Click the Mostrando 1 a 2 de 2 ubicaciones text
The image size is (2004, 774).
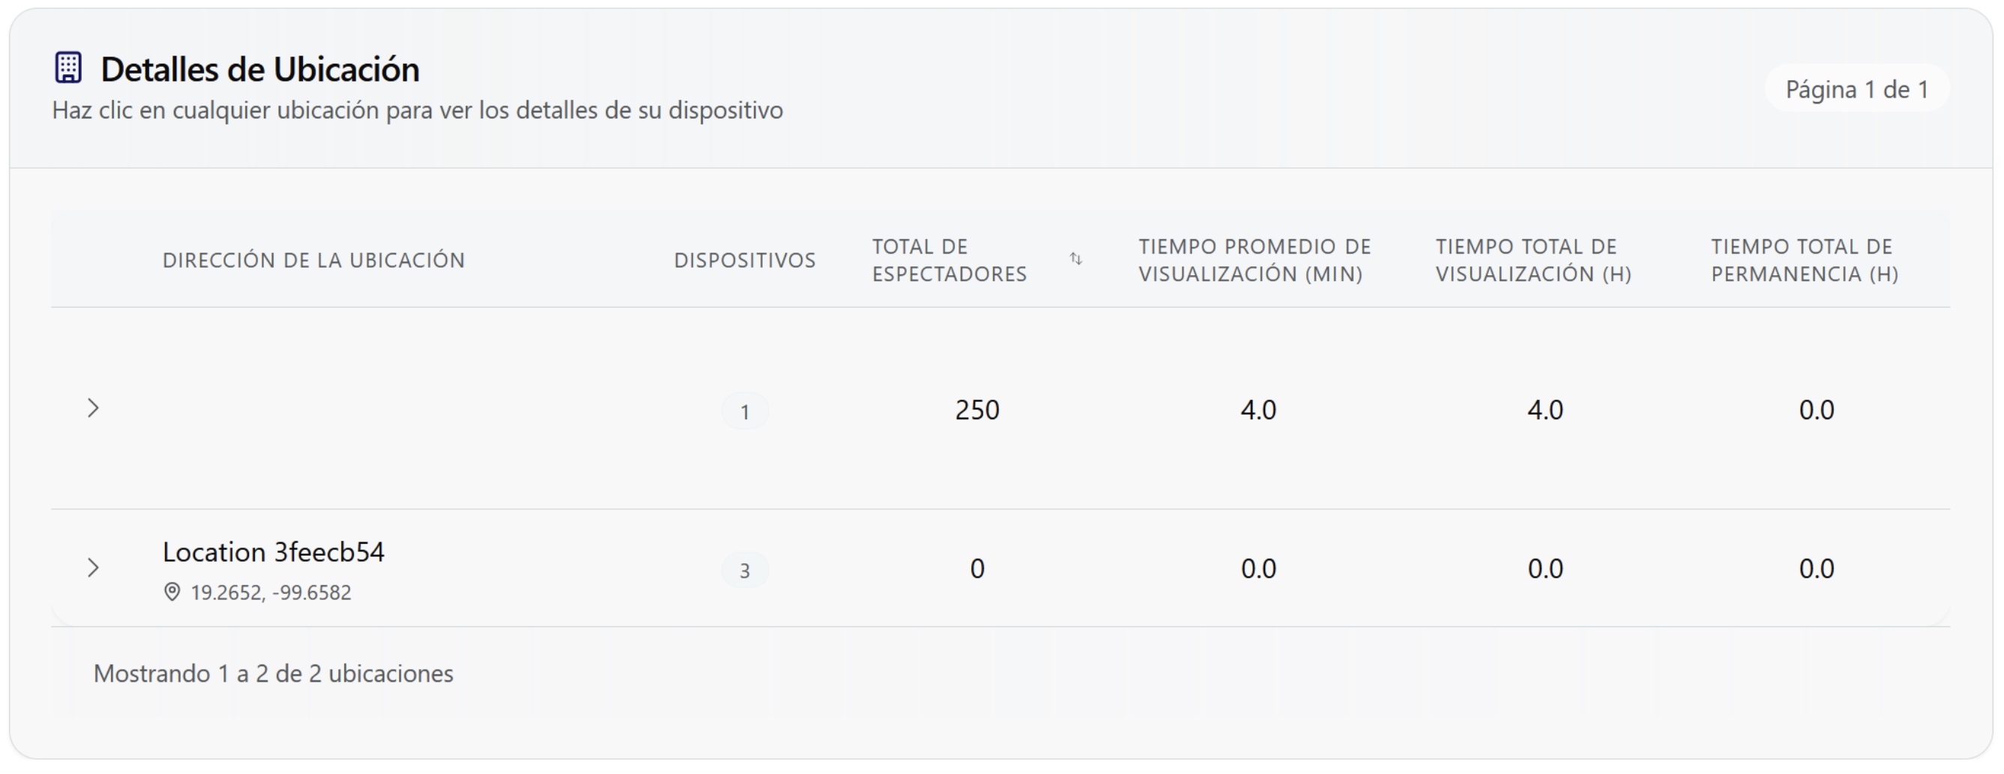pos(273,672)
